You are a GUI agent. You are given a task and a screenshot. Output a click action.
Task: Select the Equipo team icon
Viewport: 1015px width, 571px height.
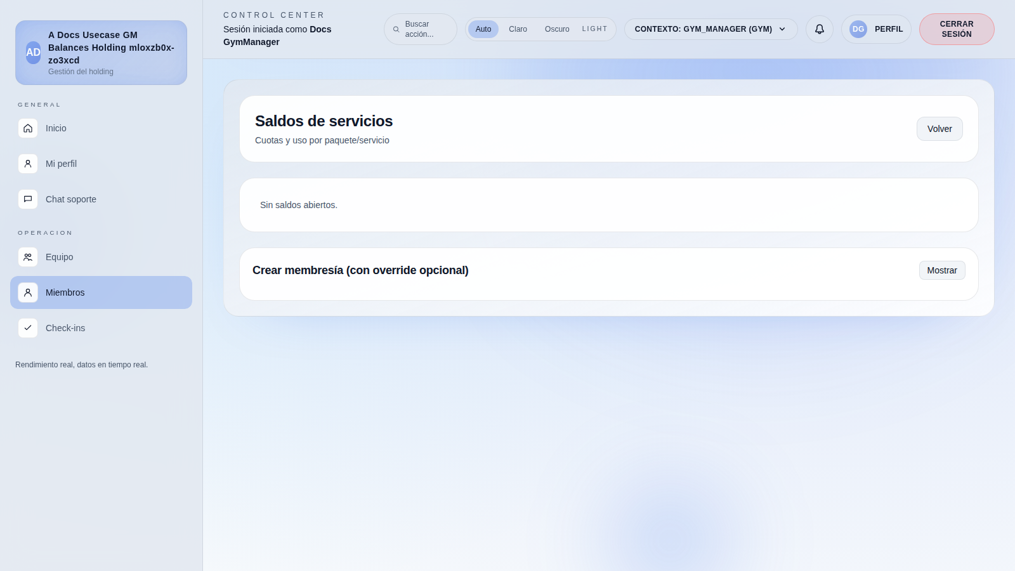[x=28, y=257]
